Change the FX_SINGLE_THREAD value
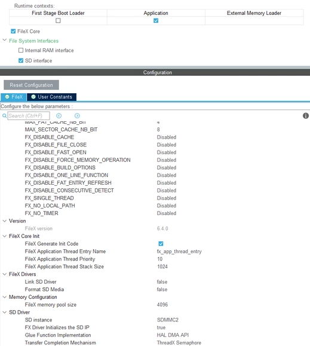Image resolution: width=310 pixels, height=346 pixels. (x=167, y=198)
